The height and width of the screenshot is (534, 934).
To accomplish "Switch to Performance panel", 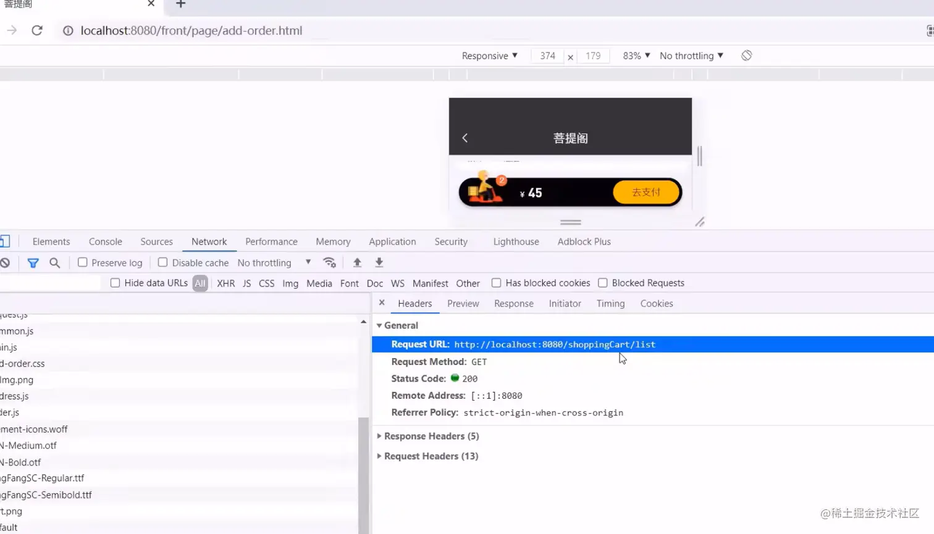I will click(271, 241).
